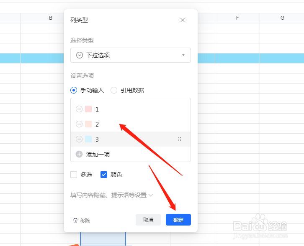304x246 pixels.
Task: Change color swatch of option 1
Action: (x=88, y=109)
